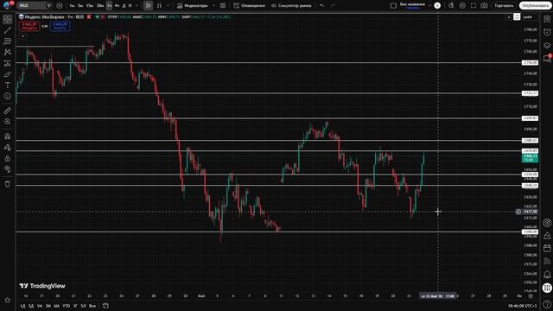Click the blue Купить buy price button

(x=60, y=26)
